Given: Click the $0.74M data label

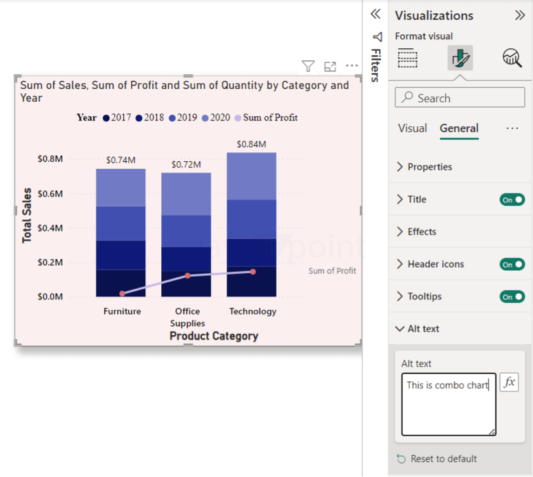Looking at the screenshot, I should (x=121, y=160).
